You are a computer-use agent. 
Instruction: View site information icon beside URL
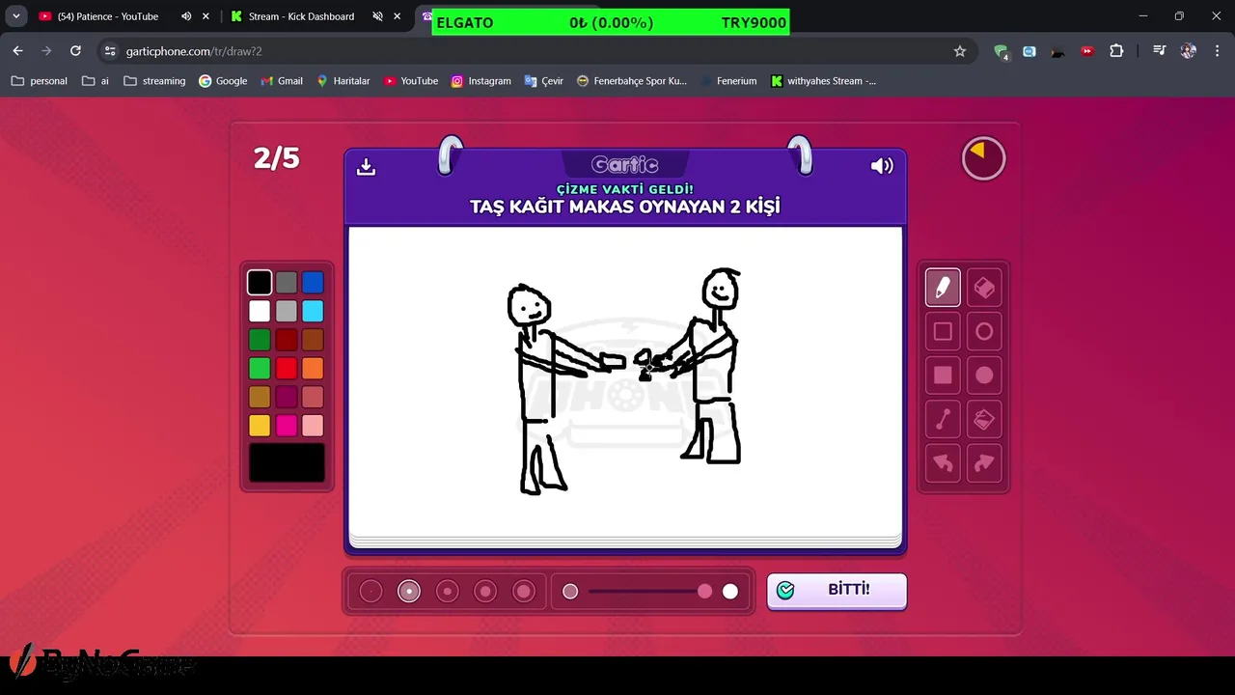coord(110,51)
